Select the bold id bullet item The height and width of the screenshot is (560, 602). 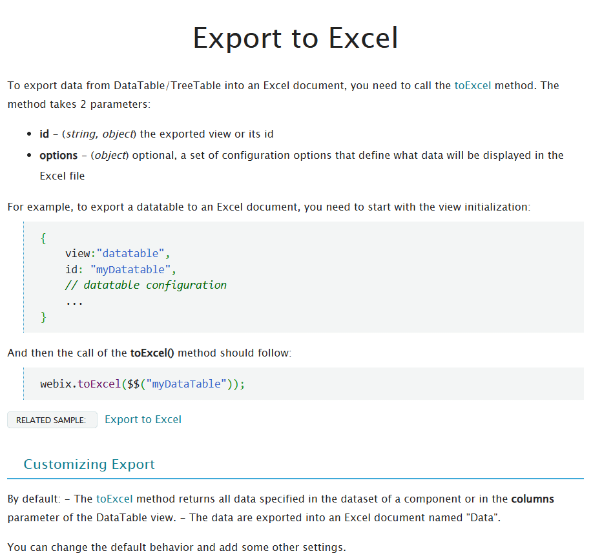point(44,134)
